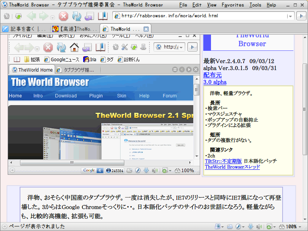Viewport: 308px width, 231px height.
Task: Click Intro in The World Browser nav bar
Action: point(38,95)
